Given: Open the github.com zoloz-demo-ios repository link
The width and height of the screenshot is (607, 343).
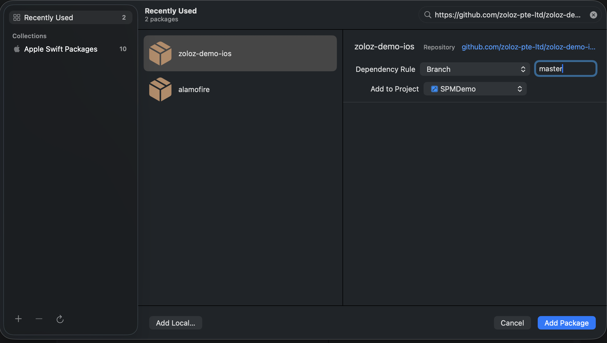Looking at the screenshot, I should coord(528,47).
